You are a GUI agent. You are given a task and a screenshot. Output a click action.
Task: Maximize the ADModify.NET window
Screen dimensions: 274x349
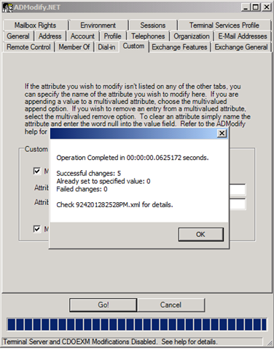[x=256, y=7]
